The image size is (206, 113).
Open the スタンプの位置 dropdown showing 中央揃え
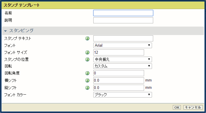coord(123,59)
